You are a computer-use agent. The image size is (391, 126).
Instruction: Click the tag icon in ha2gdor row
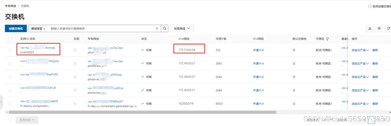[75, 64]
